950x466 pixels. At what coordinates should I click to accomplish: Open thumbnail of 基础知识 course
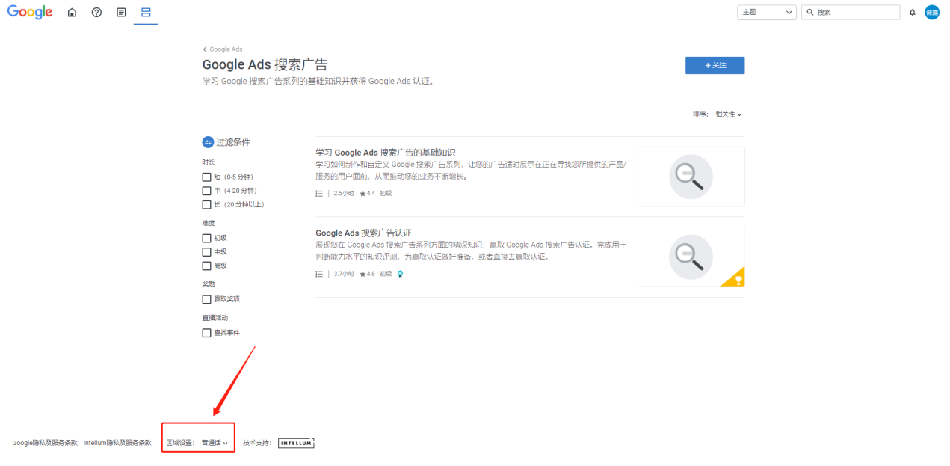pyautogui.click(x=691, y=177)
